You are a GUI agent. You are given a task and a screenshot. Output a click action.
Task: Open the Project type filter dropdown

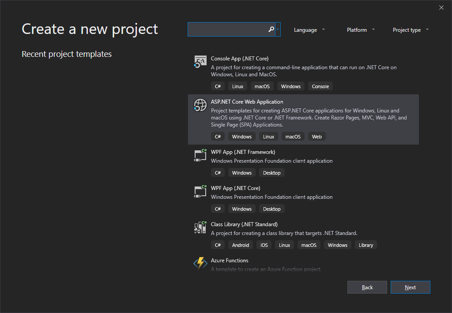411,30
